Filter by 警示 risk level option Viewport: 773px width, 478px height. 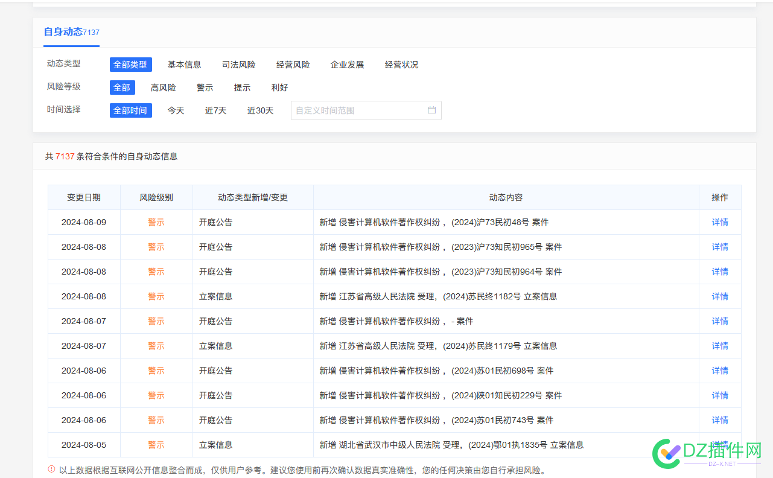205,88
